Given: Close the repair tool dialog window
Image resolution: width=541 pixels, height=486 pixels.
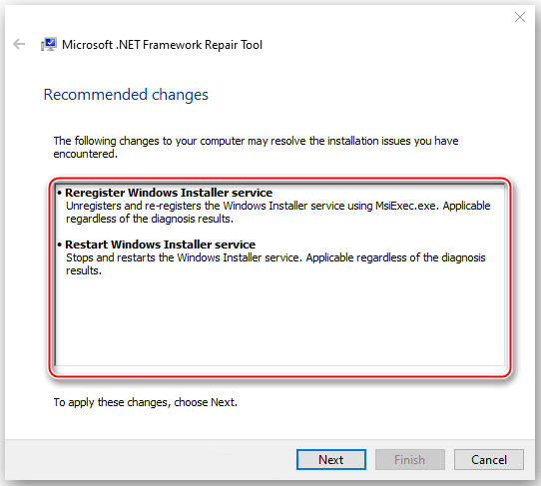Looking at the screenshot, I should click(x=520, y=17).
